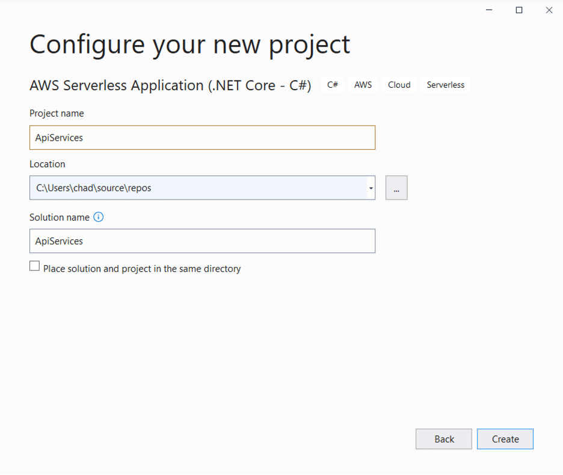This screenshot has width=563, height=475.
Task: Click the Location path field
Action: [x=198, y=188]
